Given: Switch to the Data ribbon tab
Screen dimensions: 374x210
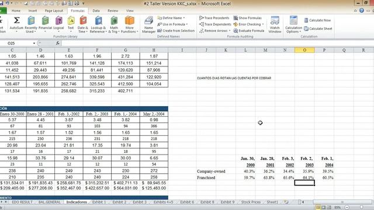Looking at the screenshot, I should coord(96,10).
